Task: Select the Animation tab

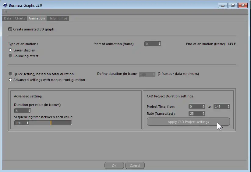Action: click(37, 18)
